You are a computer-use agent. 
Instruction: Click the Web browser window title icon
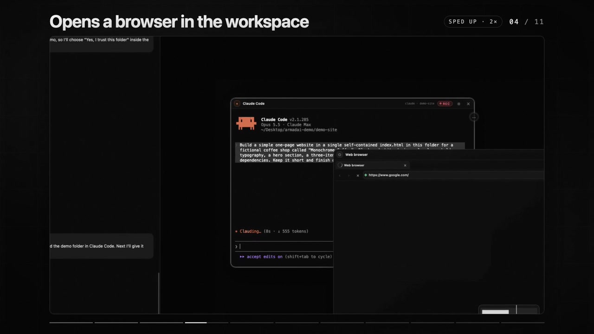pos(340,154)
